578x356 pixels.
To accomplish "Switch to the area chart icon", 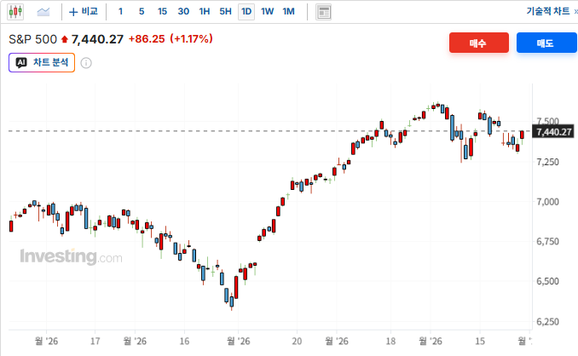I will 43,12.
